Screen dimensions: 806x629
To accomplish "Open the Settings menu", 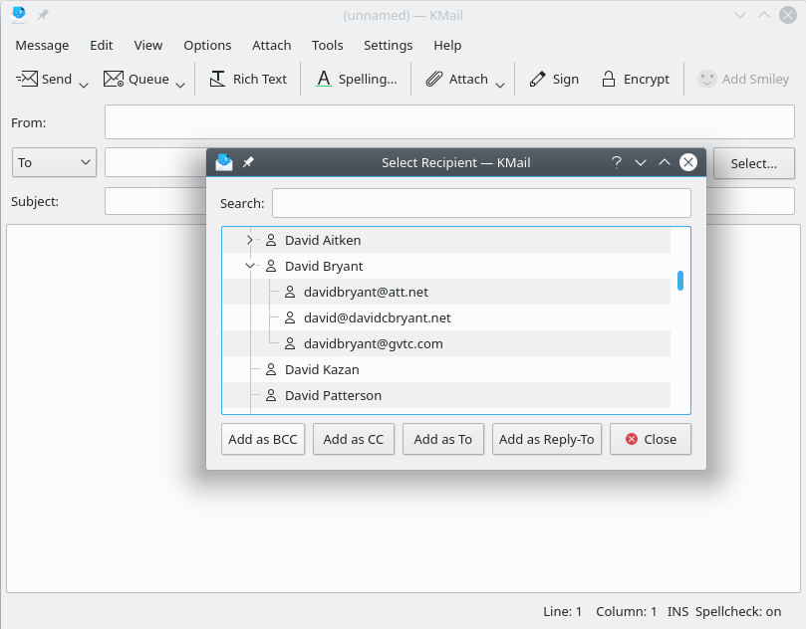I will 388,45.
